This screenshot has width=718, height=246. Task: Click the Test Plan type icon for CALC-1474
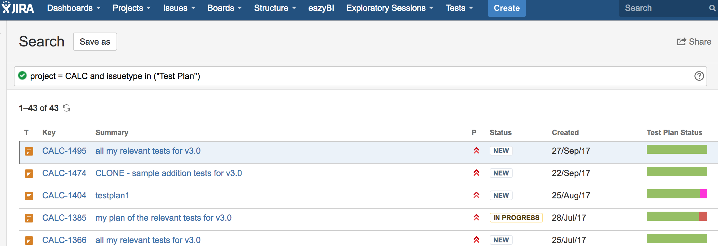(x=29, y=174)
